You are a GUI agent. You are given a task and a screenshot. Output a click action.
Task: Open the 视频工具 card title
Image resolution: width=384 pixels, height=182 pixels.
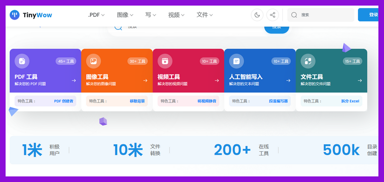click(169, 77)
